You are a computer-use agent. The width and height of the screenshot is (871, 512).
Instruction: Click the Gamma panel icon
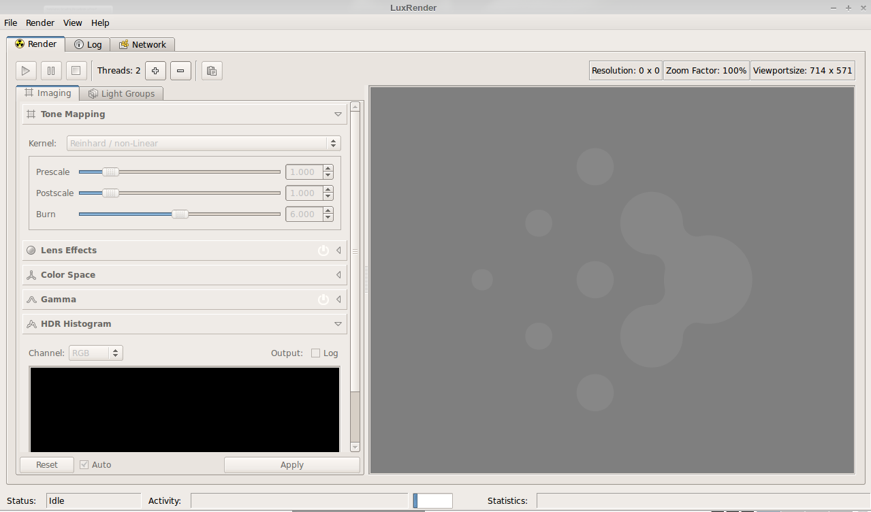31,300
